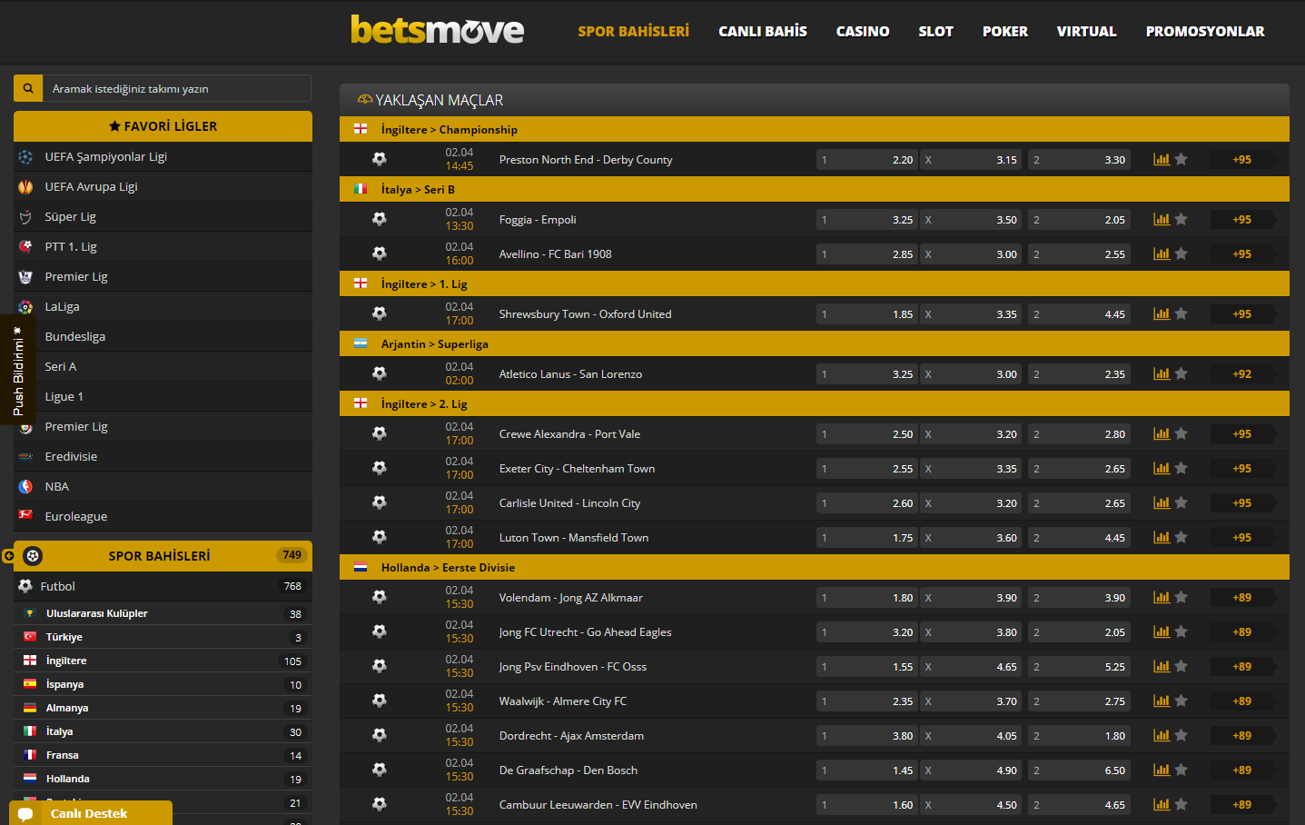Star the Crewe Alexandra - Port Vale match
The width and height of the screenshot is (1305, 825).
tap(1181, 433)
